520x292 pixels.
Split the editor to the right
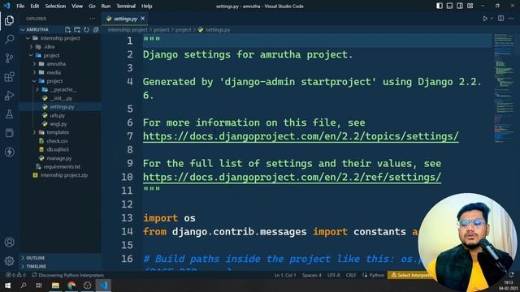point(500,19)
